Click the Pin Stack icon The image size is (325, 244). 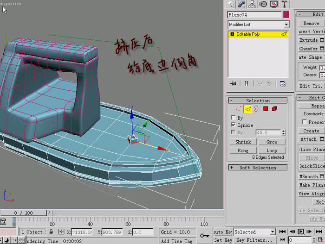233,83
